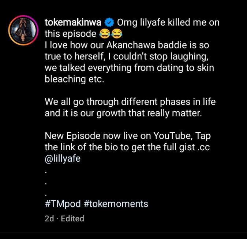Click the Edited label
The image size is (247, 239).
click(x=72, y=218)
